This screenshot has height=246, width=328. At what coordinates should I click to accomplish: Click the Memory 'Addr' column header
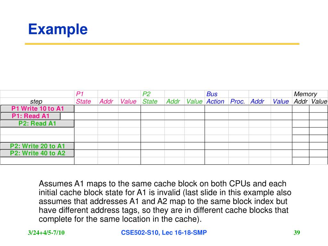point(301,102)
